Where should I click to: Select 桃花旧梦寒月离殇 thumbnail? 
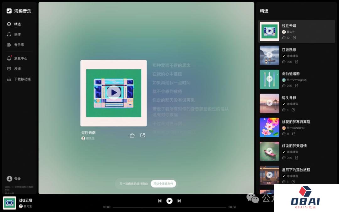coord(269,128)
